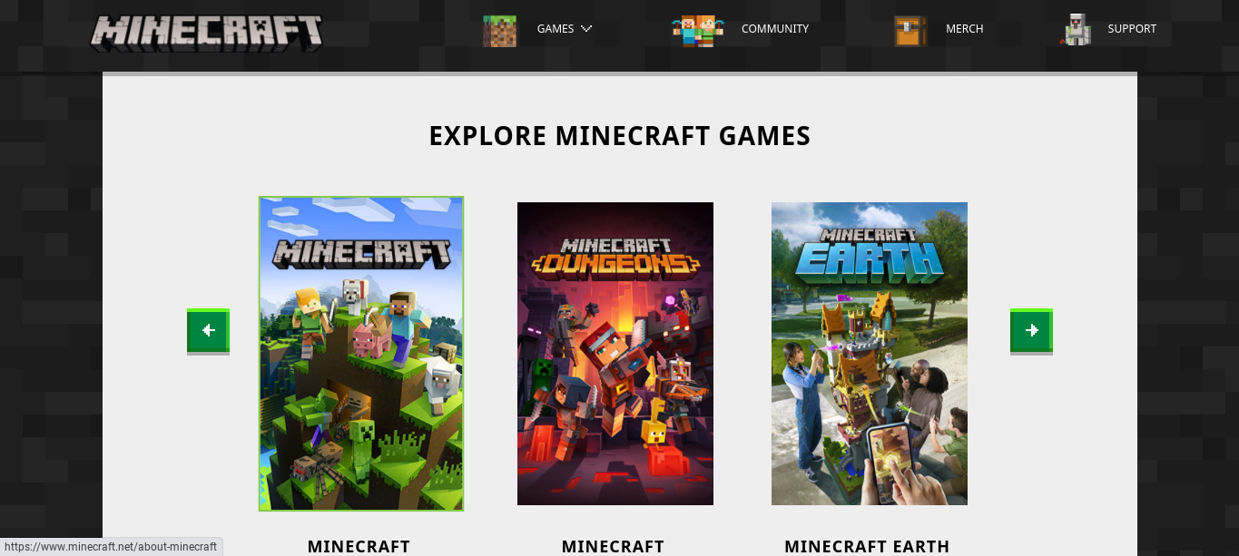1239x556 pixels.
Task: Click the Explore Minecraft Games heading
Action: [619, 136]
